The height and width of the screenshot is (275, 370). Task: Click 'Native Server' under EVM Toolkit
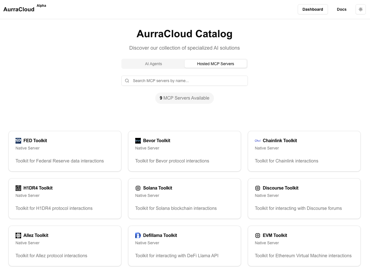coord(267,243)
